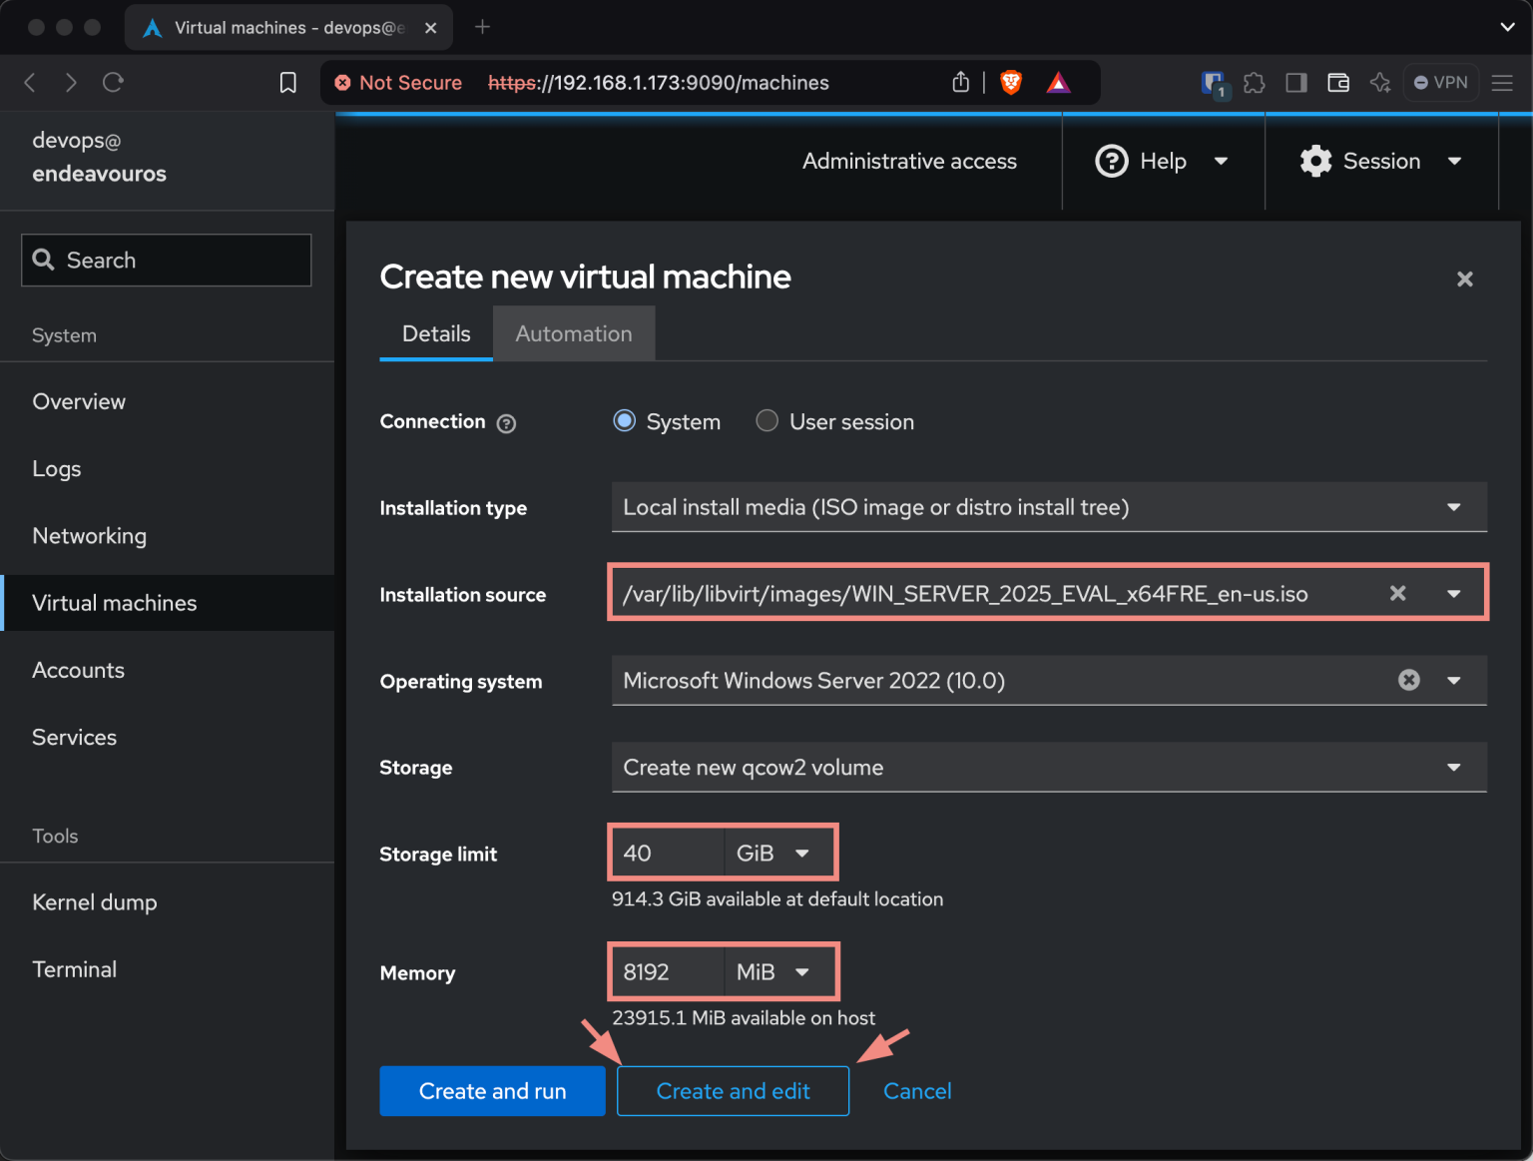Open Brave Rewards

(x=1058, y=83)
